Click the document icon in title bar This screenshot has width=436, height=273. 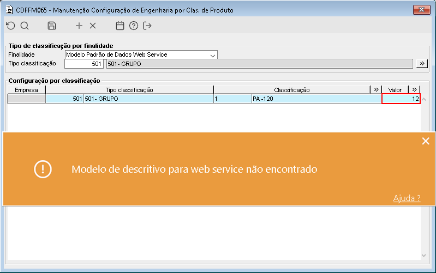(9, 10)
